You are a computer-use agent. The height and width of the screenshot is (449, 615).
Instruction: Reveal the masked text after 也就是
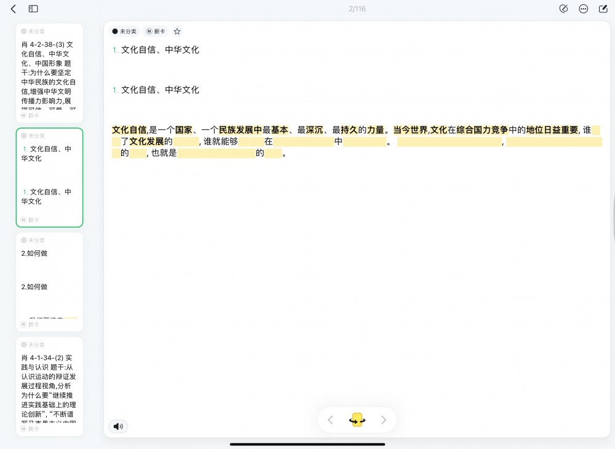[216, 154]
